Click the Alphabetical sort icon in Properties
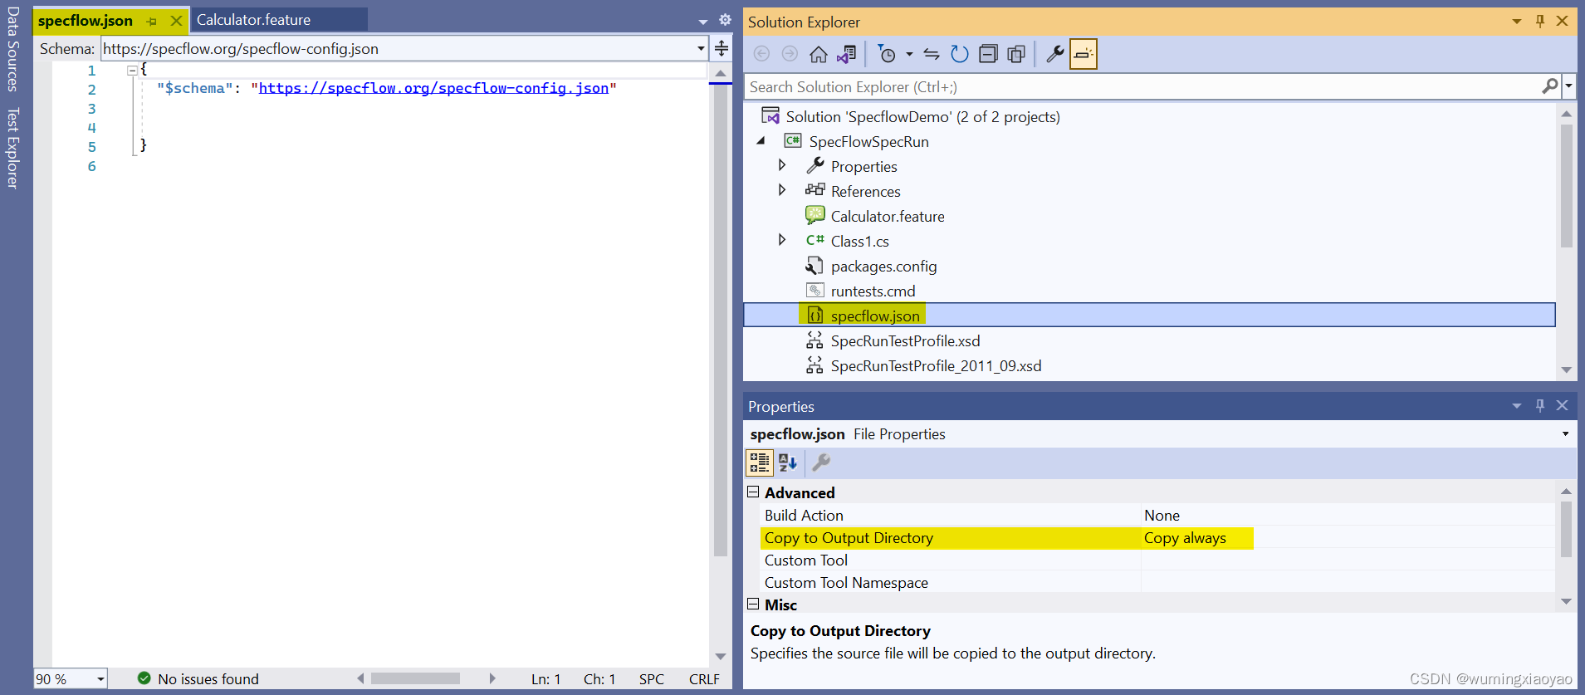 (788, 463)
